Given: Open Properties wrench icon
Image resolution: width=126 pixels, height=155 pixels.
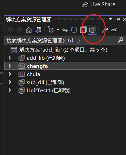Looking at the screenshot, I should click(105, 30).
